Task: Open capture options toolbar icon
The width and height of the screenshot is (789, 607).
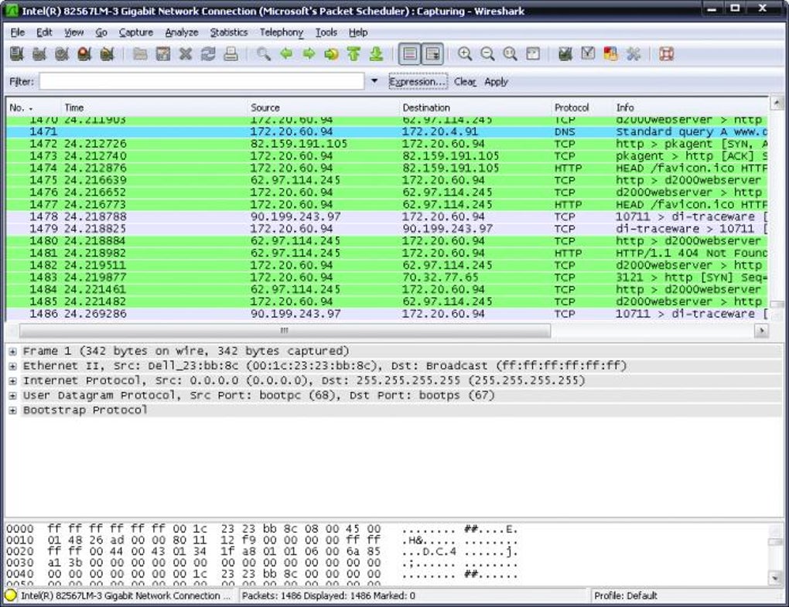Action: (39, 54)
